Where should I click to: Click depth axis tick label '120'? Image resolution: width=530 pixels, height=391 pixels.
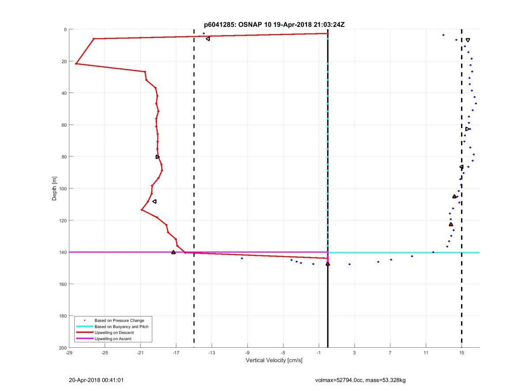click(63, 220)
